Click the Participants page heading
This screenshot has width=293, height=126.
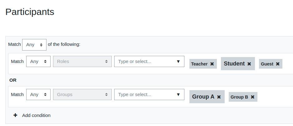click(x=30, y=12)
